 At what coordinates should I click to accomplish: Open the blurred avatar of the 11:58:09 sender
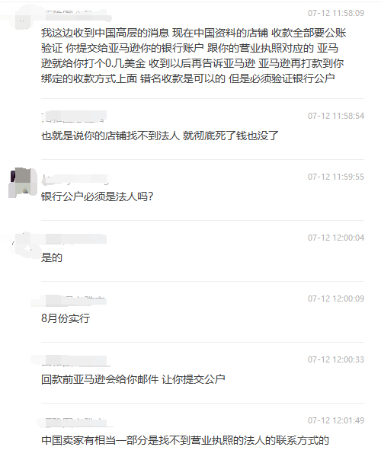click(22, 18)
